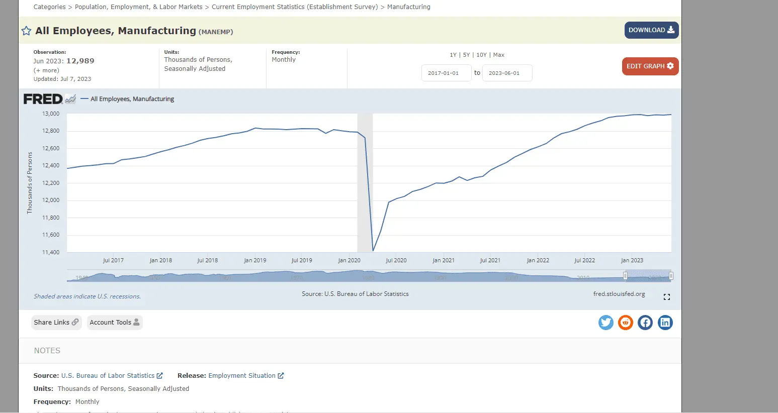The width and height of the screenshot is (778, 413).
Task: Open the U.S. Bureau of Labor Statistics source link
Action: [108, 376]
